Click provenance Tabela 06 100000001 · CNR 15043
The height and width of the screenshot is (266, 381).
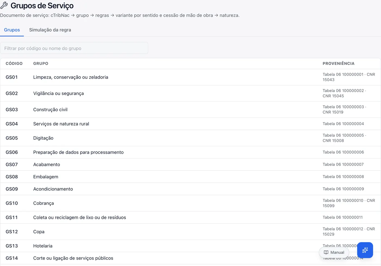tap(349, 77)
